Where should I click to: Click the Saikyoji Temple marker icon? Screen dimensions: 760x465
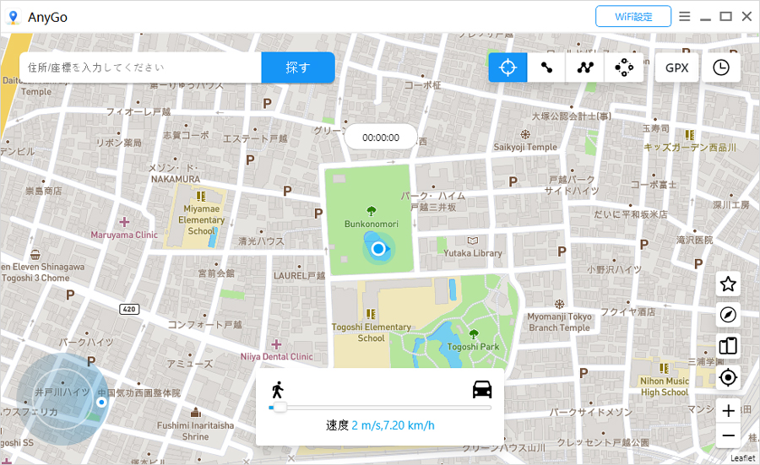525,134
